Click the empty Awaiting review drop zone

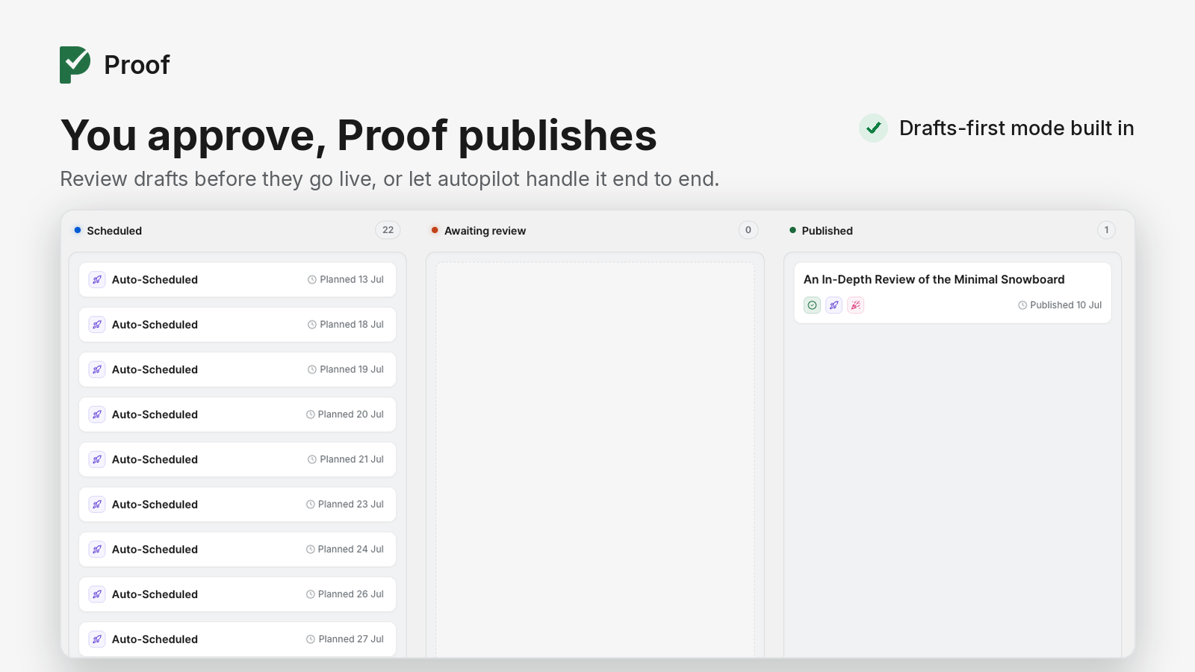[x=595, y=459]
